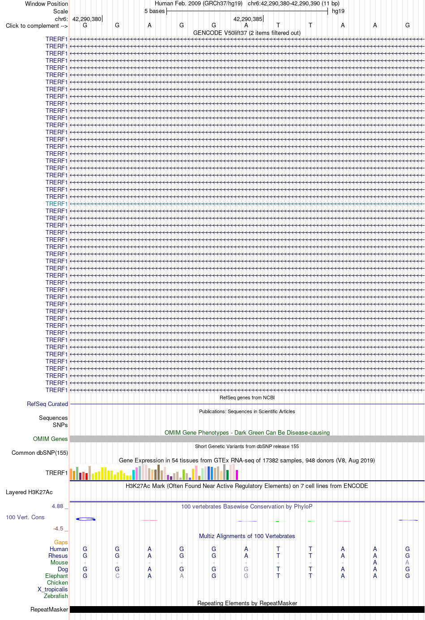The image size is (425, 620).
Task: Click the dark green bar in GTEx chart
Action: [x=227, y=475]
